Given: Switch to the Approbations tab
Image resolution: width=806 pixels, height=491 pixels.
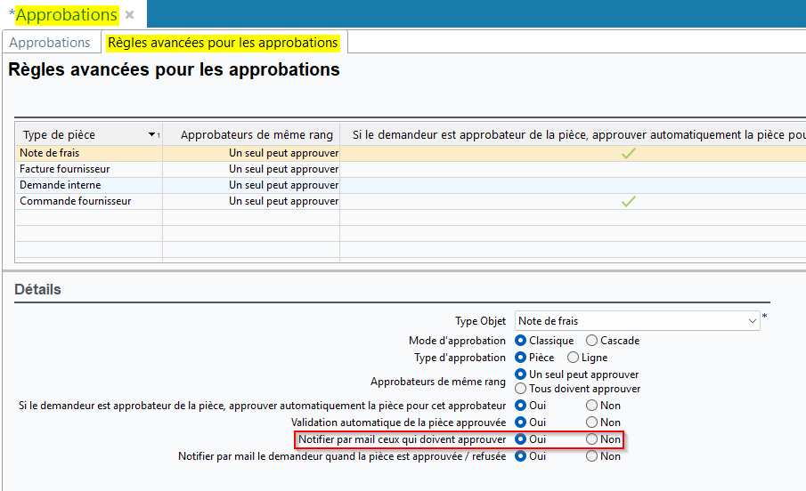Looking at the screenshot, I should (50, 43).
